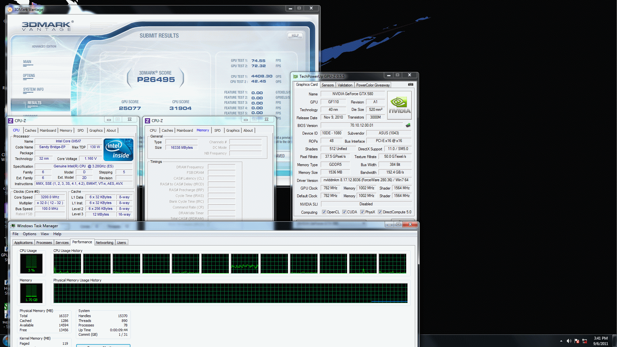
Task: Switch to Task Manager Processes tab
Action: [x=44, y=243]
